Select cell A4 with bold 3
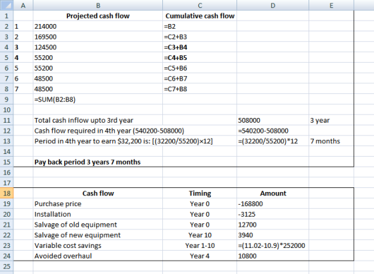Image resolution: width=374 pixels, height=274 pixels. (x=23, y=47)
